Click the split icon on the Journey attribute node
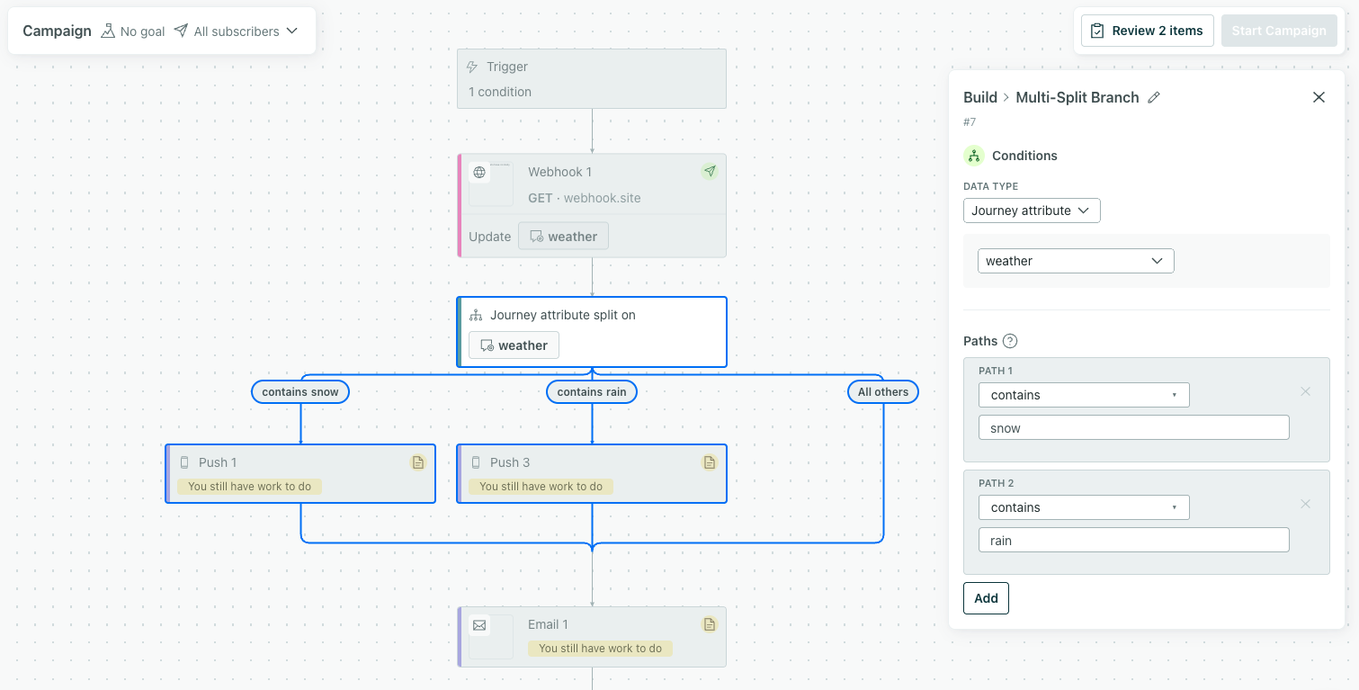 (475, 315)
